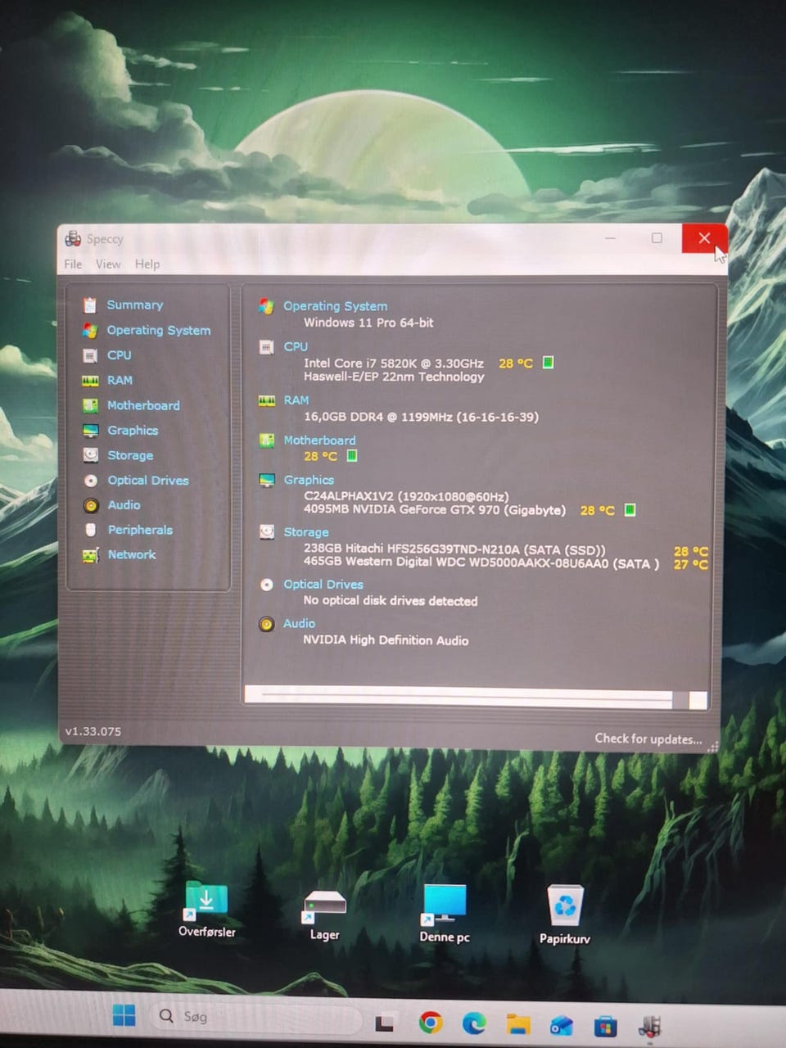Click the '465GB Western Digital' drive line

(481, 563)
